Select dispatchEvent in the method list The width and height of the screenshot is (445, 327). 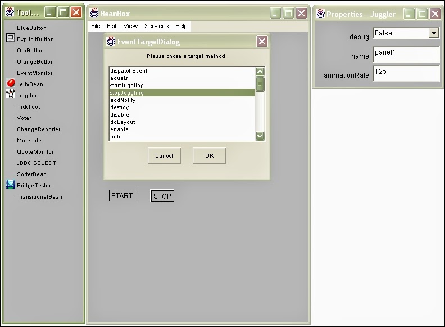[182, 71]
